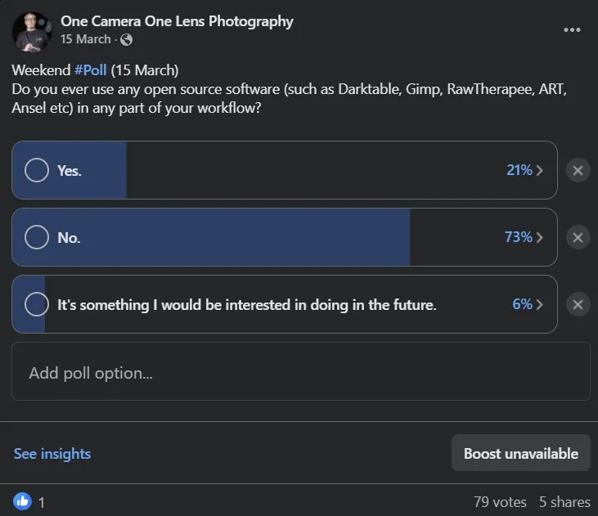Click the blue like reaction icon

(22, 500)
